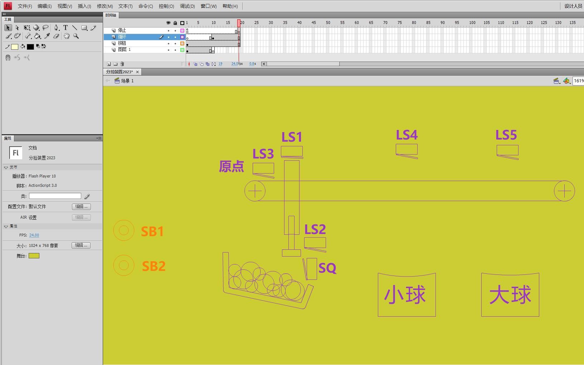Select the Text tool

(x=65, y=28)
